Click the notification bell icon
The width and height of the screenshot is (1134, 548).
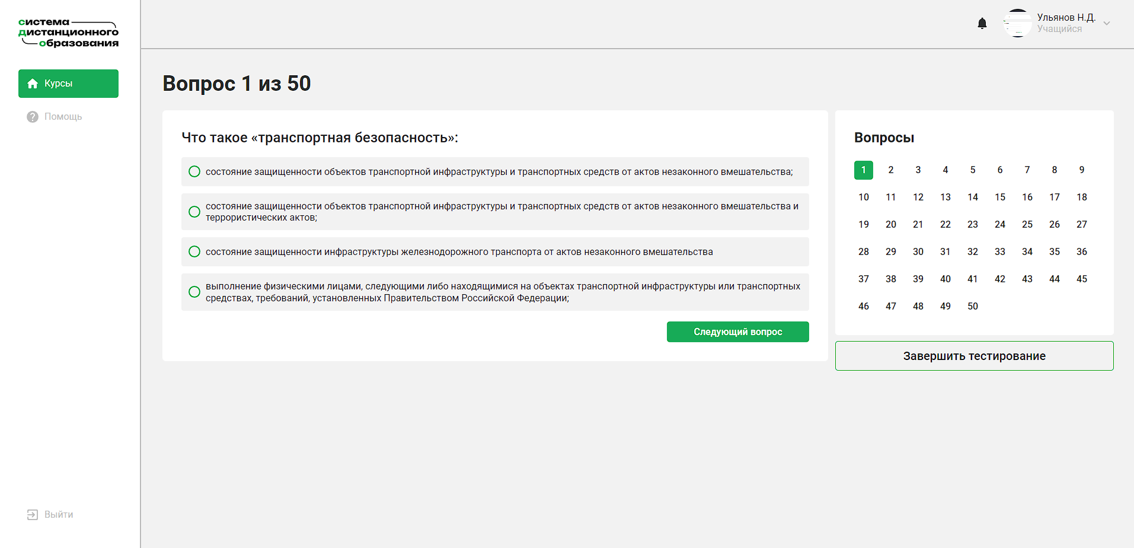pos(982,23)
